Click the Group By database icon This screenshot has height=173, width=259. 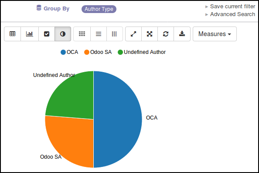tap(39, 8)
